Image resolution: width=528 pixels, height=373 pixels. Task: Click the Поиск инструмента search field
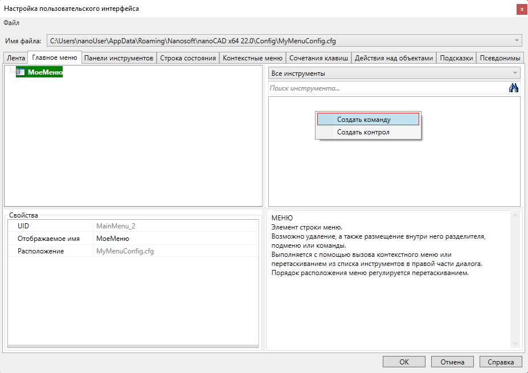pos(387,88)
